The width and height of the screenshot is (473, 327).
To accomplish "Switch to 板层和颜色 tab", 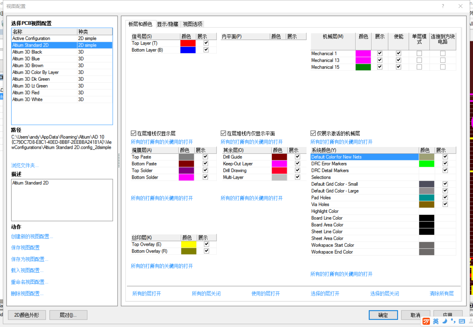I will (x=140, y=24).
